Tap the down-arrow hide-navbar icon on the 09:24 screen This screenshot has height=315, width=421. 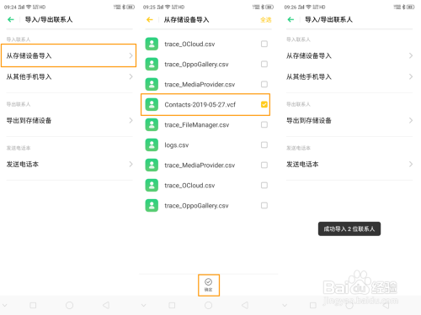(5, 305)
